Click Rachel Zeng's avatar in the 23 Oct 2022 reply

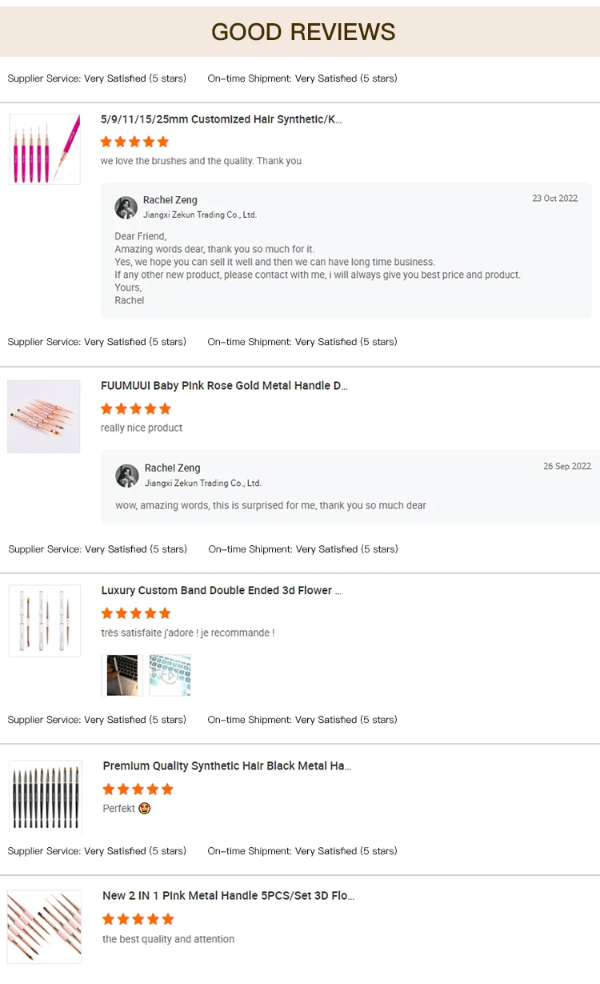126,207
